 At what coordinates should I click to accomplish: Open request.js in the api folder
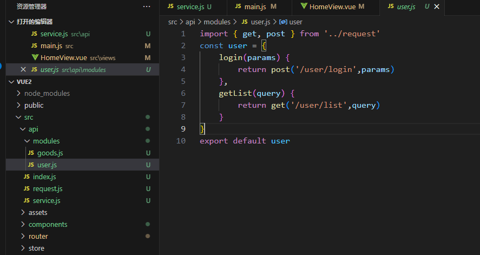pyautogui.click(x=82, y=188)
